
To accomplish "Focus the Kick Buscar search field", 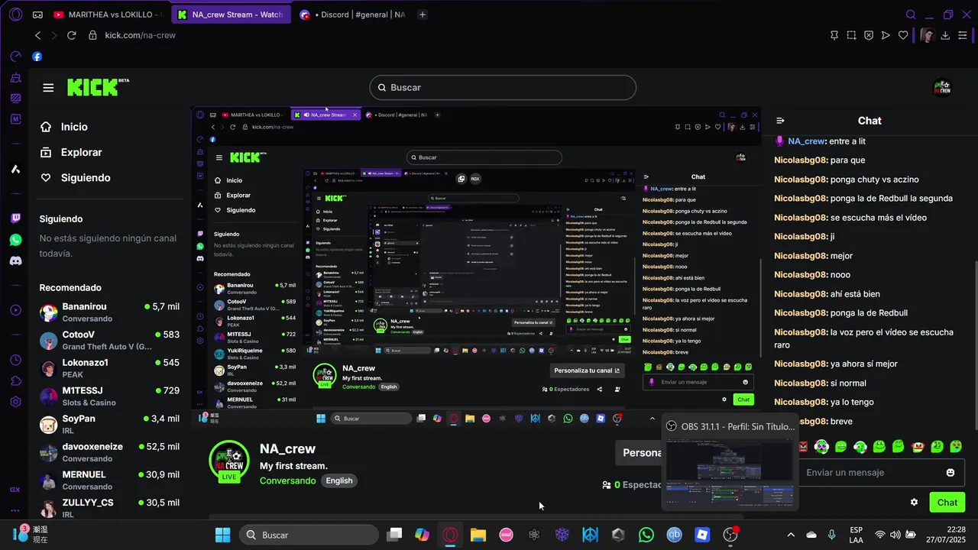I will click(503, 87).
